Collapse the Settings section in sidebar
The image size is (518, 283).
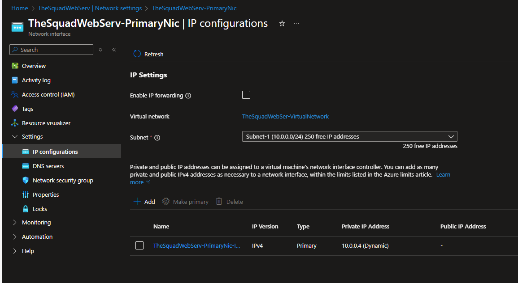(14, 136)
